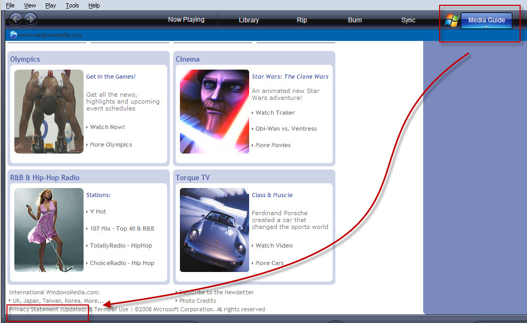This screenshot has width=527, height=323.
Task: Click the Back navigation arrow
Action: coord(16,19)
